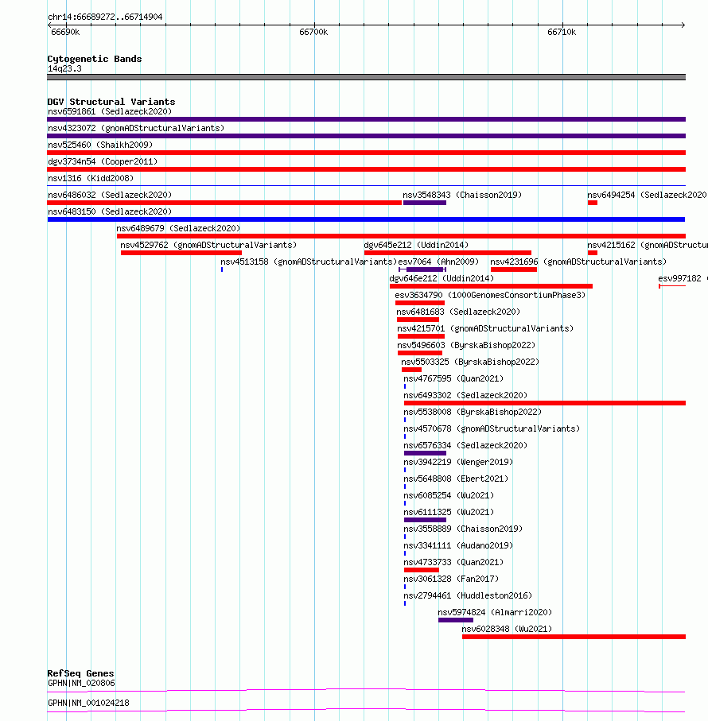Click the nsv3061328 (Fan2017) label
708x721 pixels.
[451, 579]
